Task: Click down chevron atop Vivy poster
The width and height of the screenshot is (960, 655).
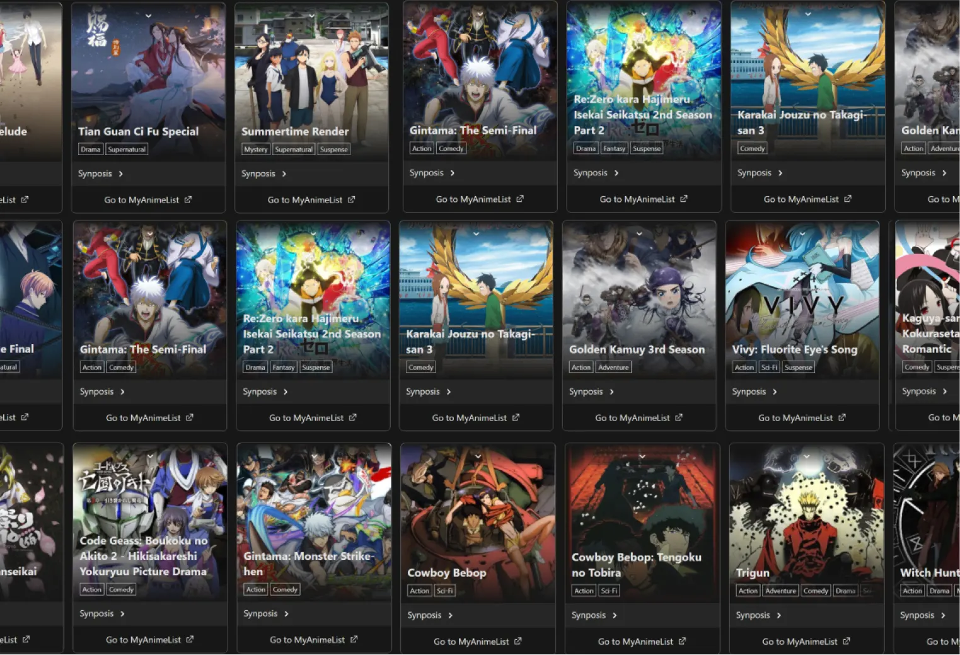Action: [x=802, y=234]
